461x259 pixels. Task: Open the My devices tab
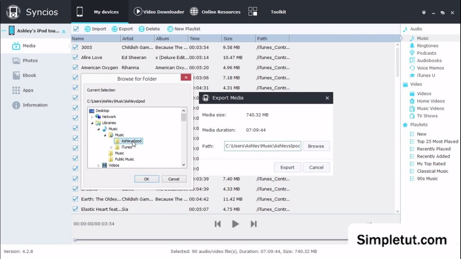(x=99, y=12)
